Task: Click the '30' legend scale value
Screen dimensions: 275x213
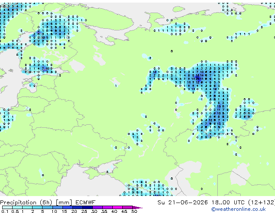Action: click(94, 211)
